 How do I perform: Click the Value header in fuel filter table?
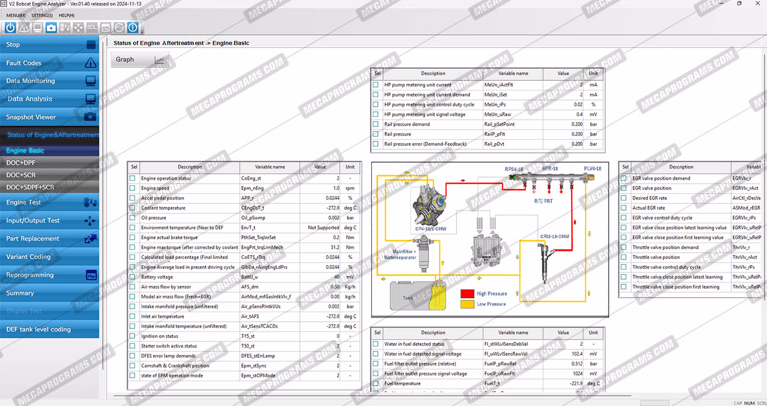563,332
